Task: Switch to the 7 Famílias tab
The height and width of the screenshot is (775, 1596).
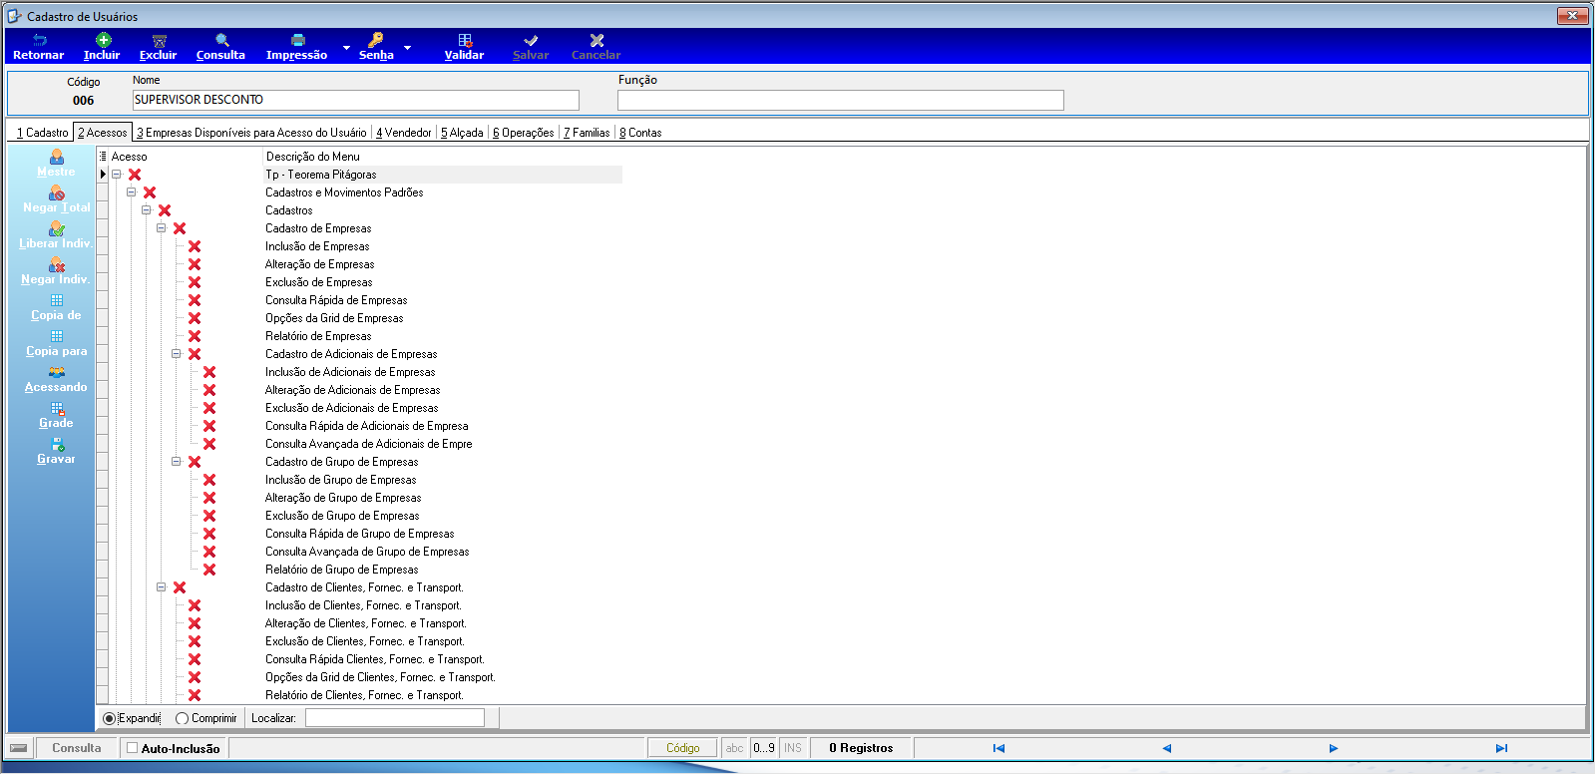Action: click(x=587, y=133)
